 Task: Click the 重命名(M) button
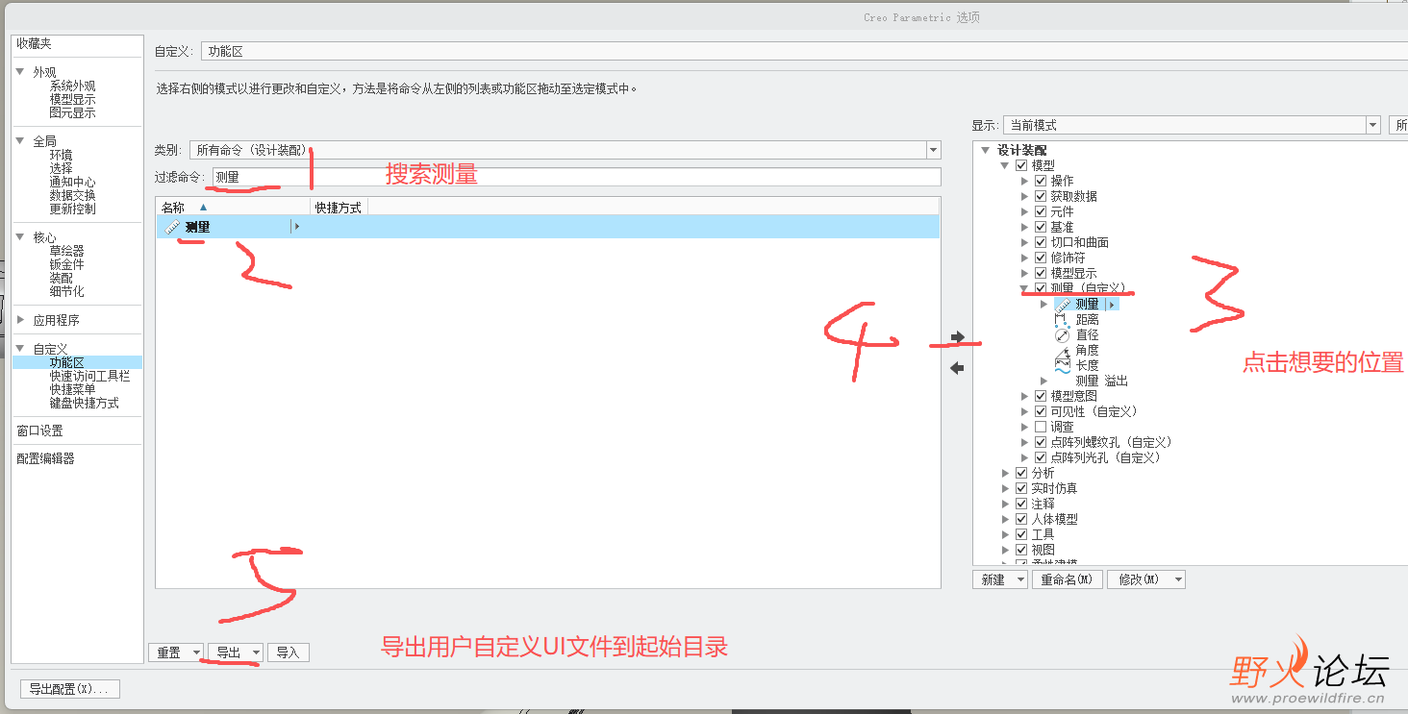point(1067,579)
